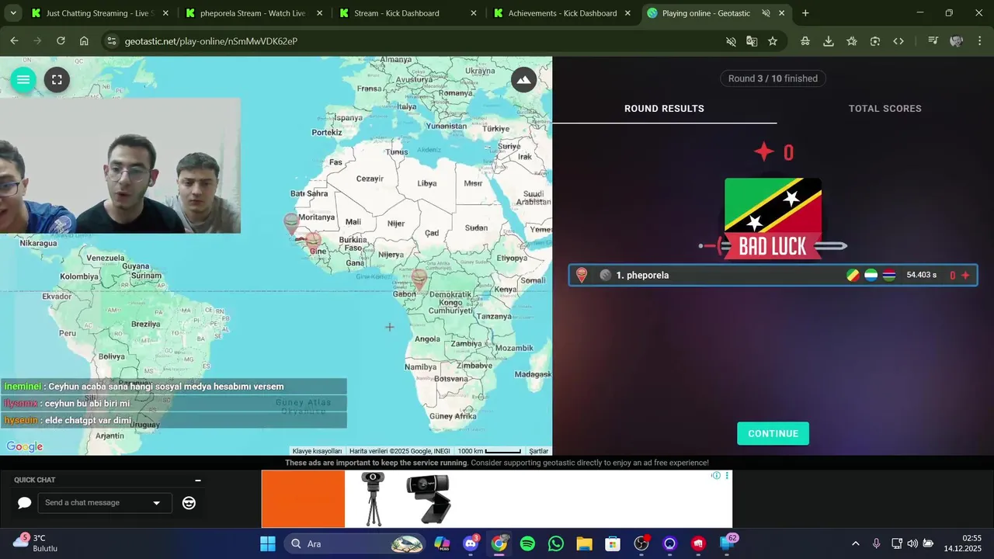Open WhatsApp from taskbar

(556, 543)
